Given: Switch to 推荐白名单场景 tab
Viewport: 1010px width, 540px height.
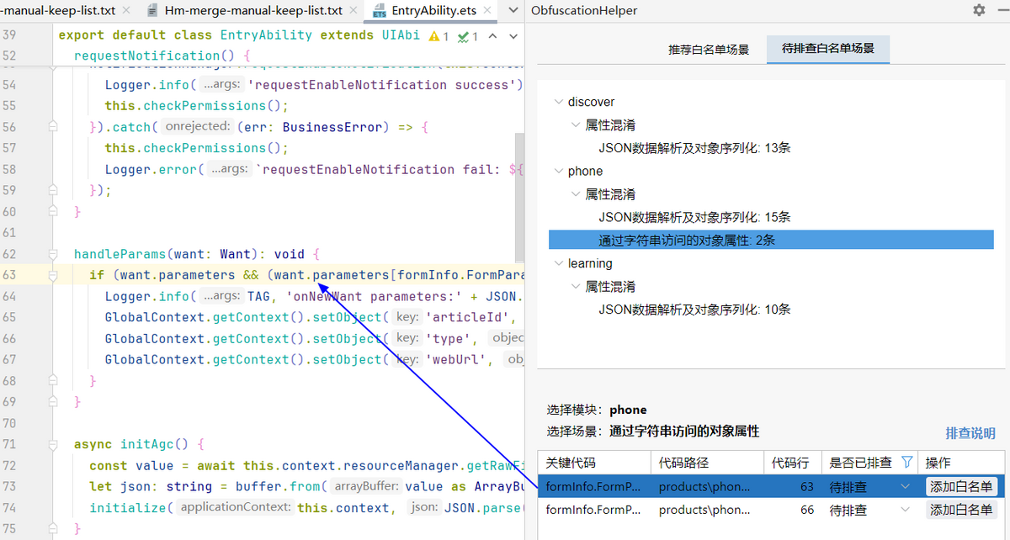Looking at the screenshot, I should pyautogui.click(x=708, y=49).
